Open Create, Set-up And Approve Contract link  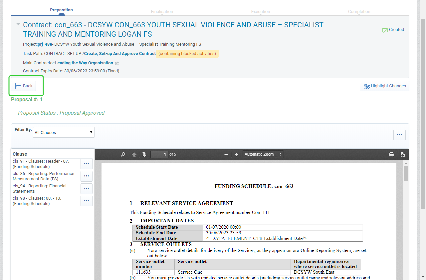pyautogui.click(x=120, y=54)
